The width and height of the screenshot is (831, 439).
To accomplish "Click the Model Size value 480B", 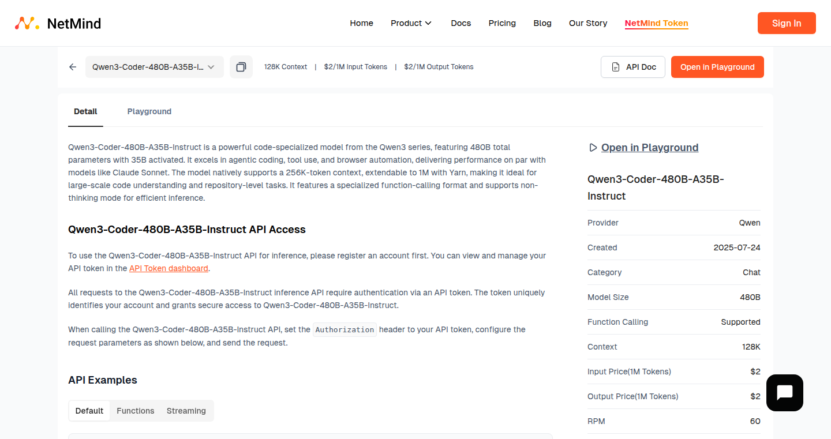I will point(750,297).
